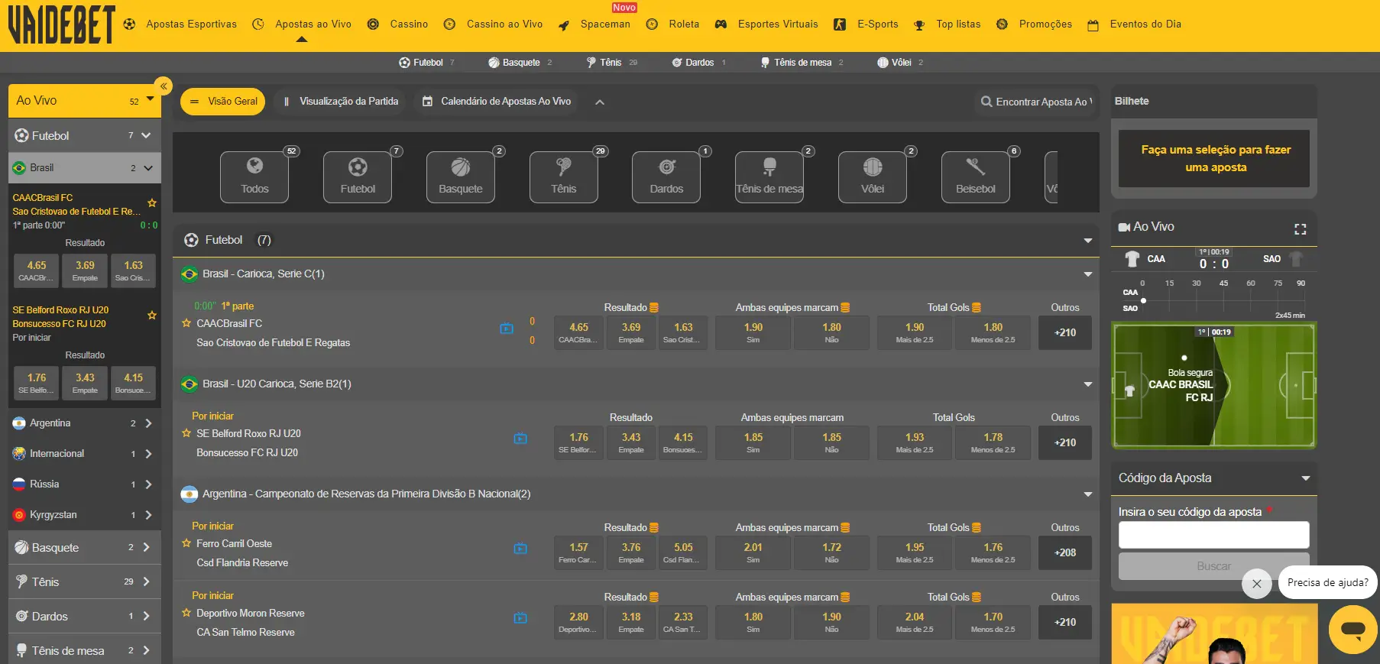Favorite CAACBrasil FC match in main list
Screen dimensions: 1380x664
click(186, 323)
